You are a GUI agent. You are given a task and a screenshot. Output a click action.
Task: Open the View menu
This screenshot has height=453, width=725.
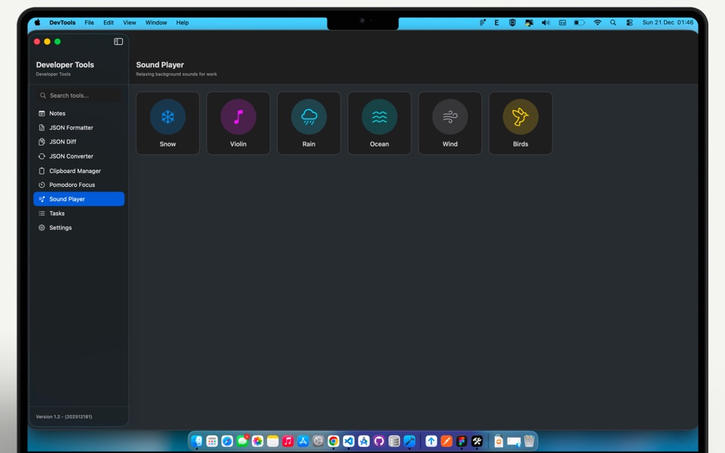point(129,22)
